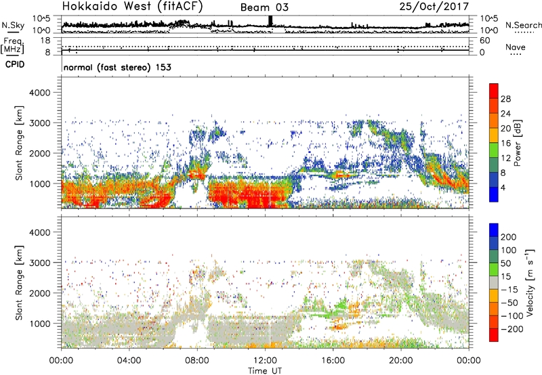Click the 4000 tick in power panel
Viewport: 542px width, 375px height.
point(39,93)
